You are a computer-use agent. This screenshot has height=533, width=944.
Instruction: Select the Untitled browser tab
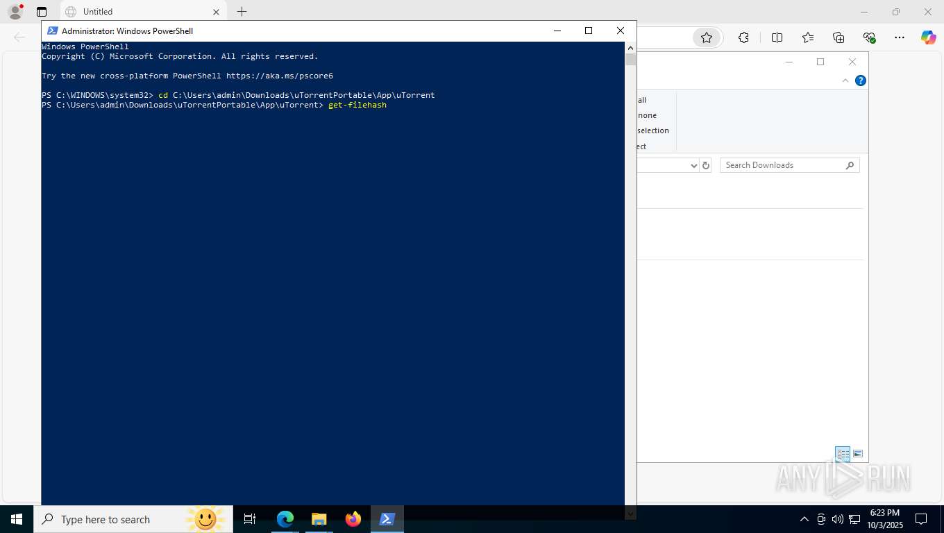click(x=143, y=12)
